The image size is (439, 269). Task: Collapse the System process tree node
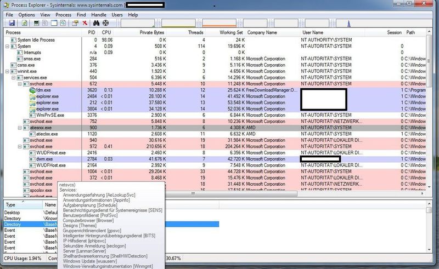pyautogui.click(x=7, y=47)
